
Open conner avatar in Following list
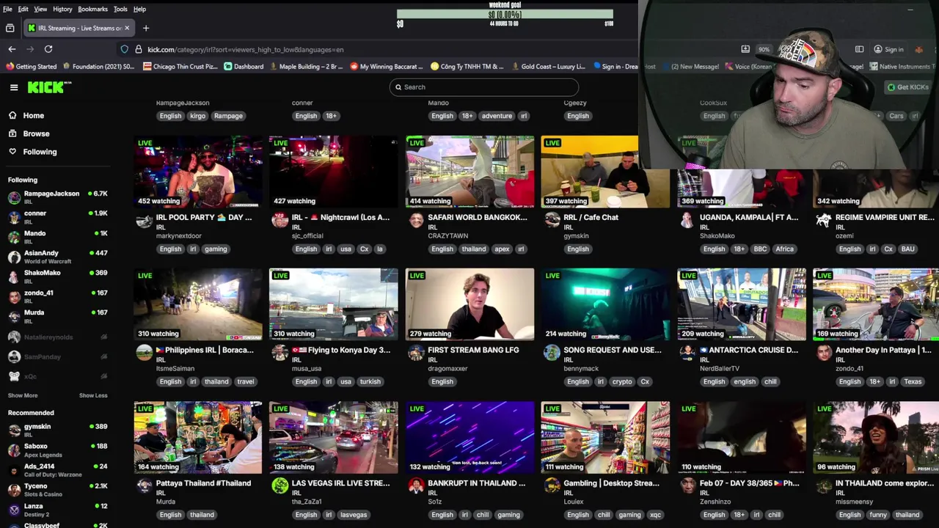[x=14, y=217]
